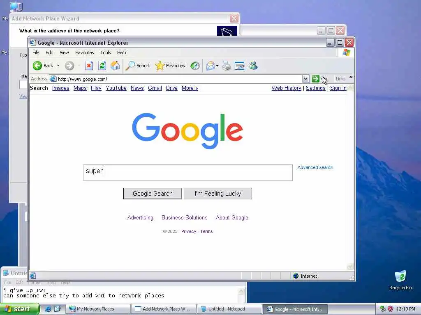Click IE status bar page icon
The image size is (421, 315).
[33, 276]
